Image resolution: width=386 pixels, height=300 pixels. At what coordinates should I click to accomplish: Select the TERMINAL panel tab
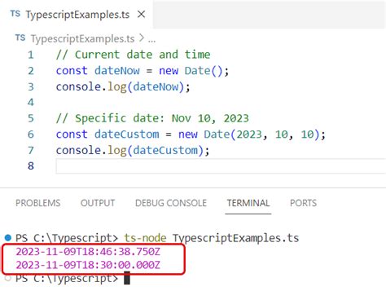click(248, 203)
